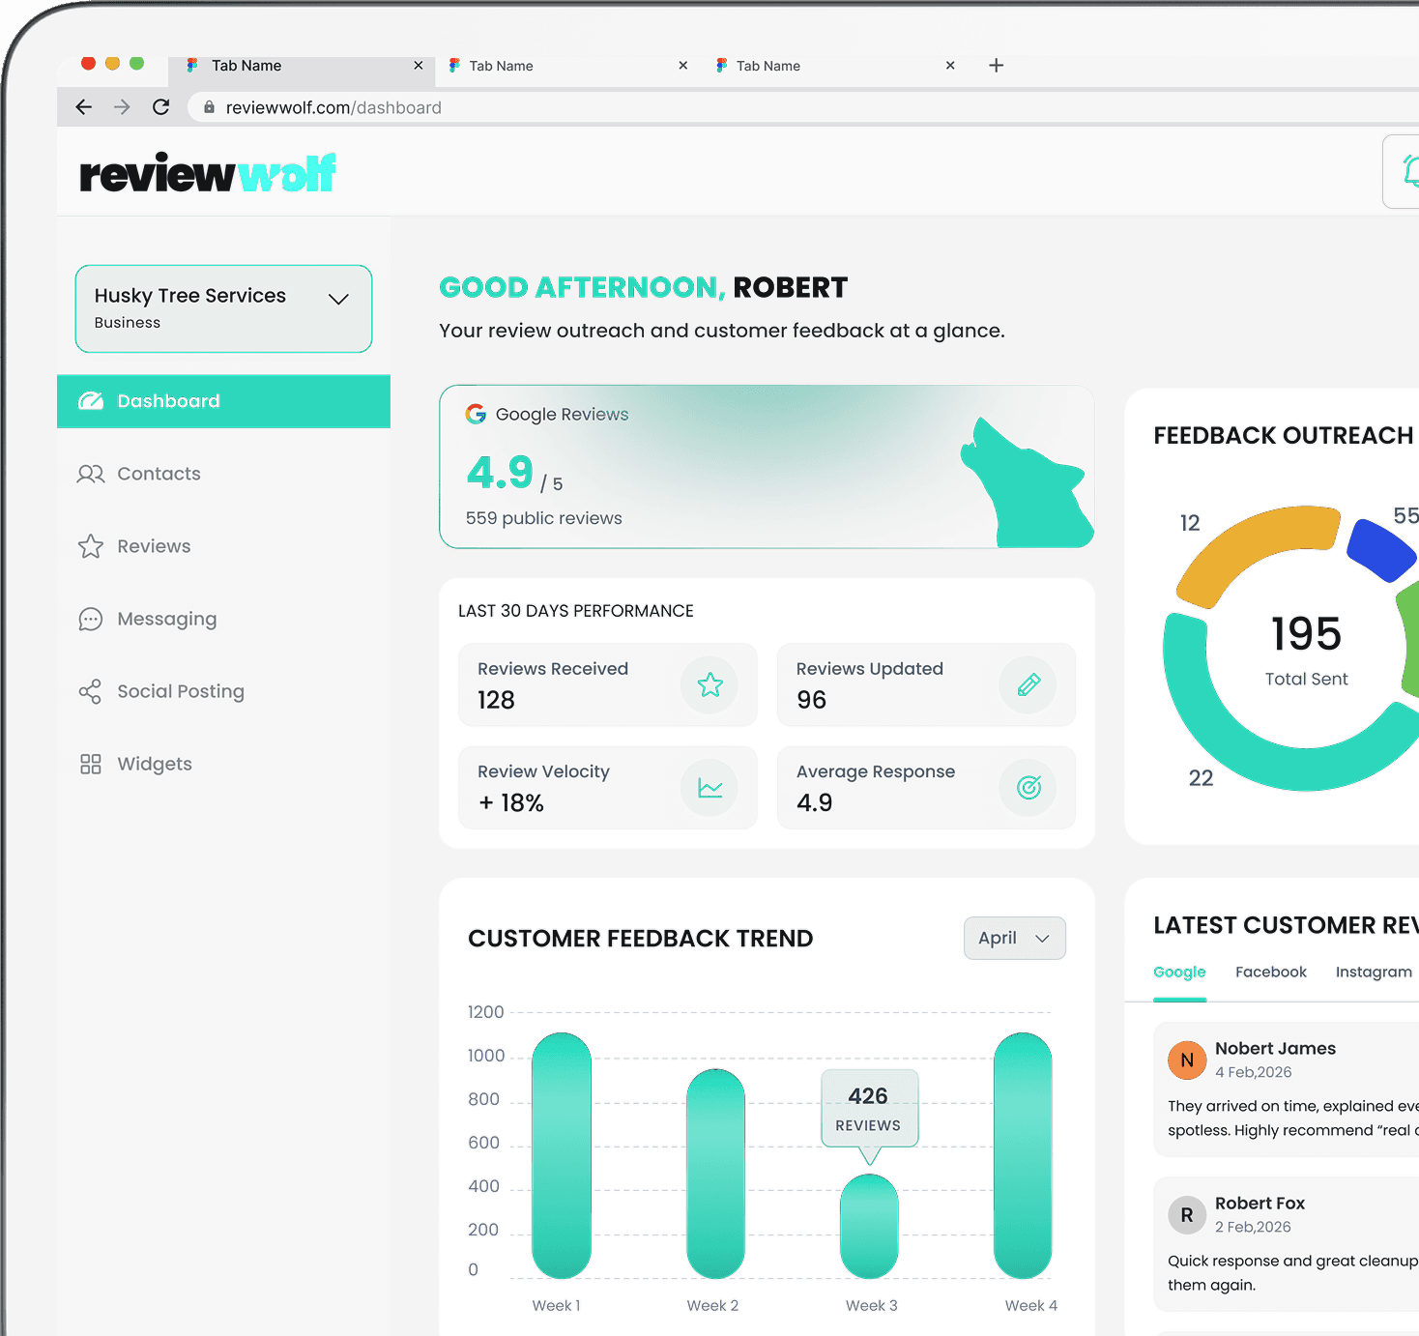Open a new browser tab with plus

point(997,65)
